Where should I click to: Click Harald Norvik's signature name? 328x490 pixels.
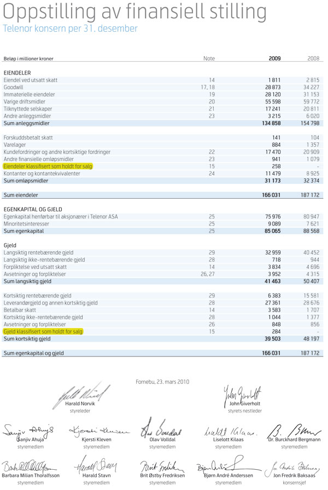click(80, 403)
